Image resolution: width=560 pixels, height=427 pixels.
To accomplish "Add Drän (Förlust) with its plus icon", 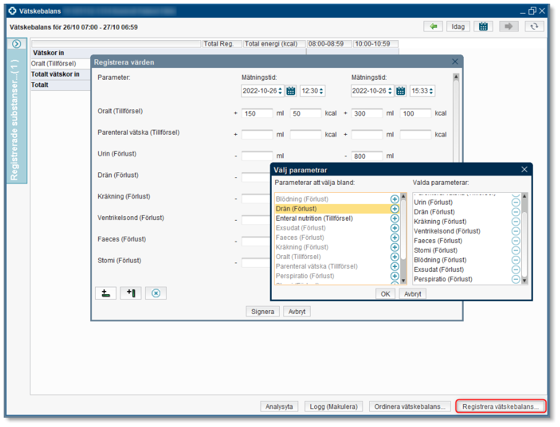I will pos(395,209).
